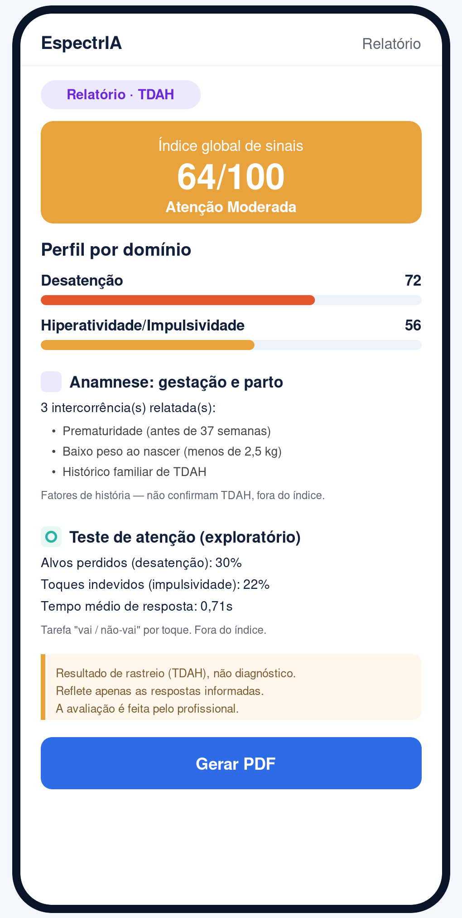Click the teal circle attention test icon
This screenshot has height=918, width=462.
[51, 537]
